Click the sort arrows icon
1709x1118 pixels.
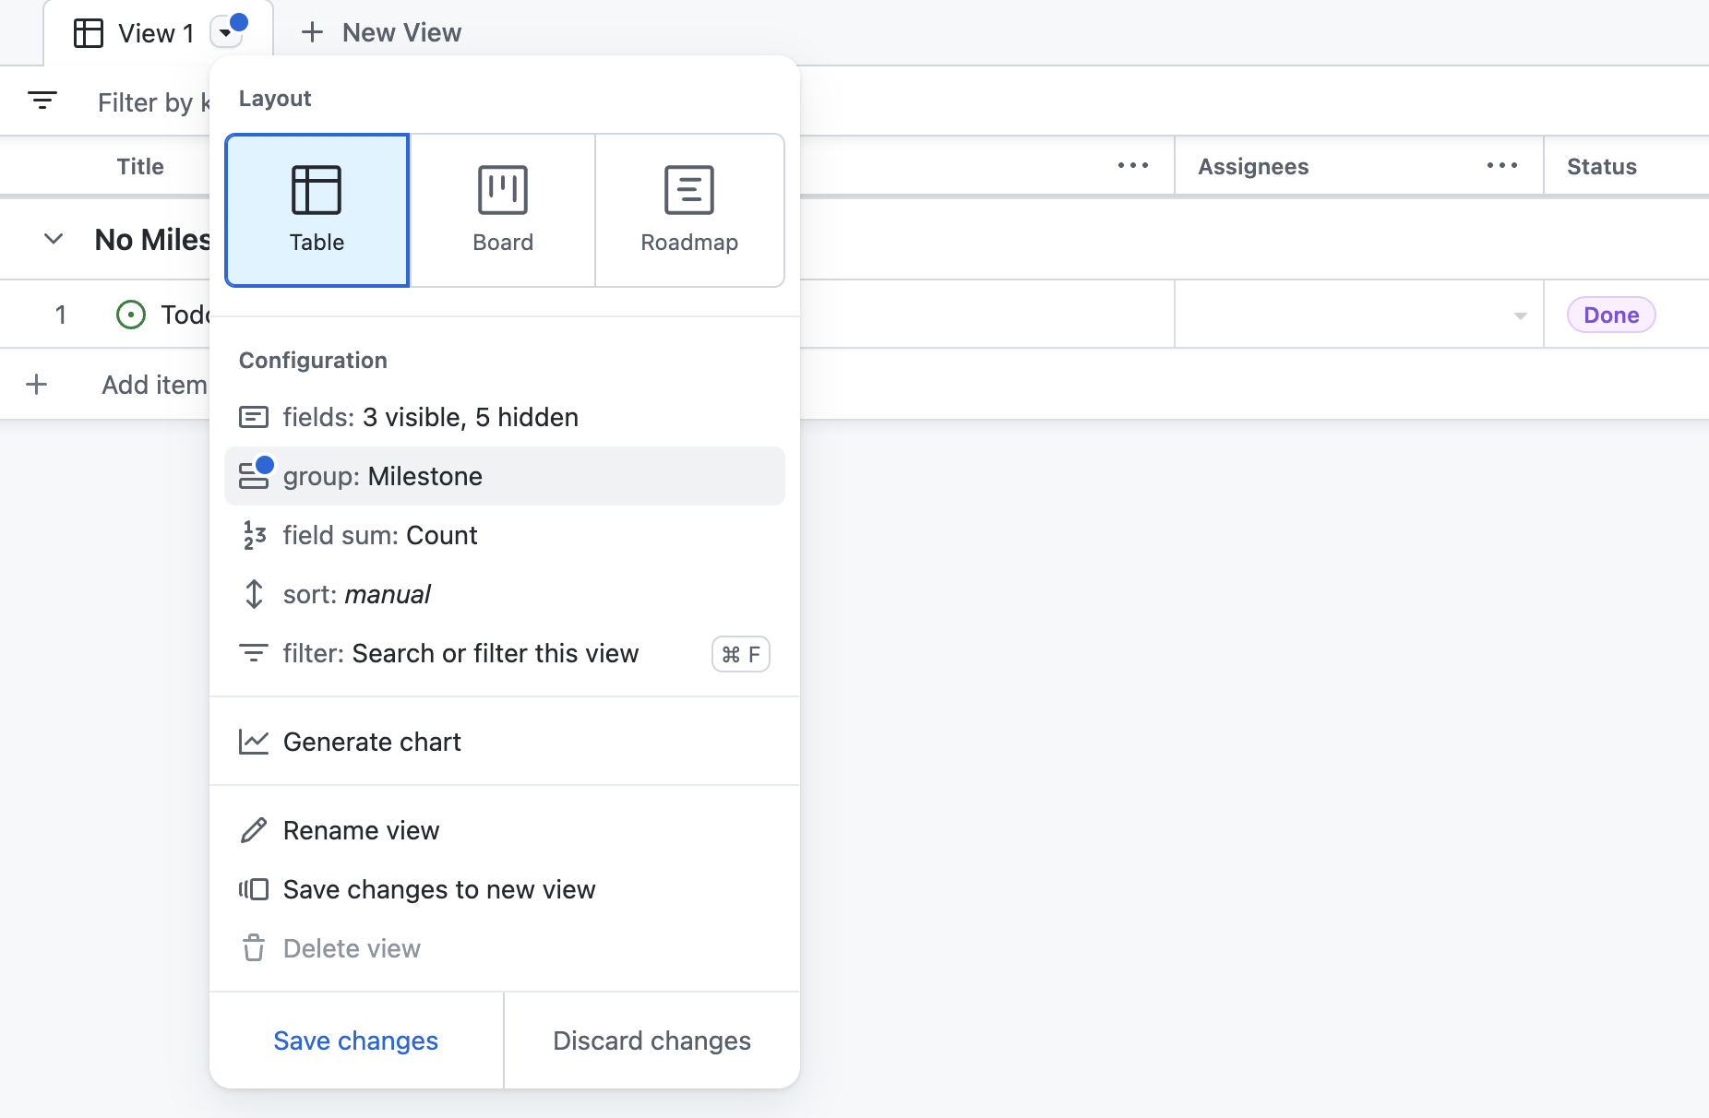[254, 594]
